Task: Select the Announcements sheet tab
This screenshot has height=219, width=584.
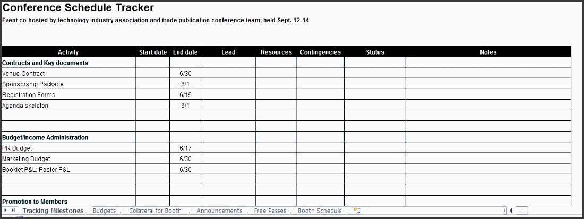Action: (x=219, y=211)
